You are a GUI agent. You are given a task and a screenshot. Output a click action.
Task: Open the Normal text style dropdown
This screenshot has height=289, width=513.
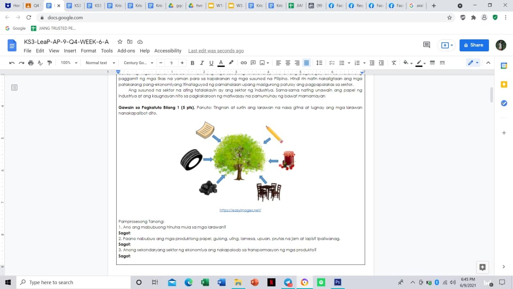pyautogui.click(x=100, y=63)
